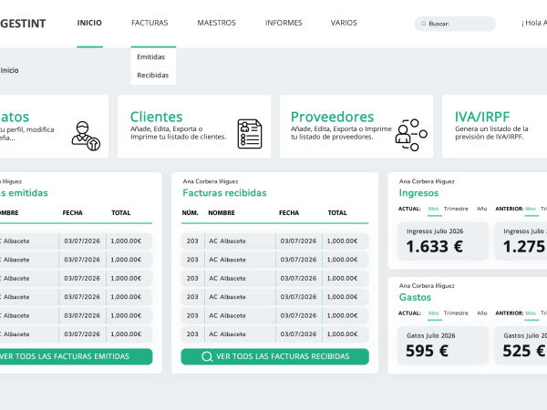Click FECHA column header in Facturas recibidas
The width and height of the screenshot is (547, 410).
(x=289, y=212)
